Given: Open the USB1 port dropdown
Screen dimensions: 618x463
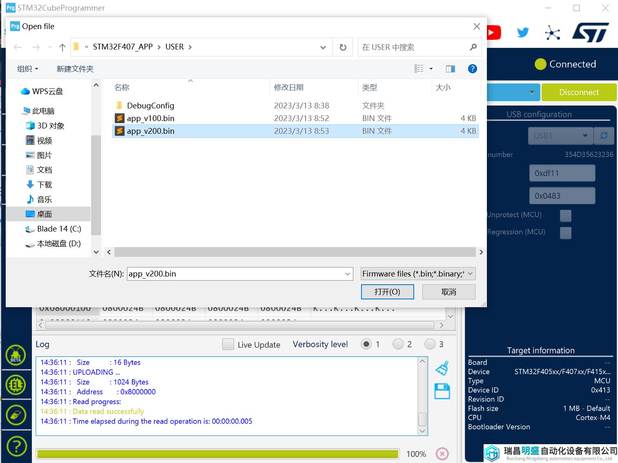Looking at the screenshot, I should pos(561,136).
